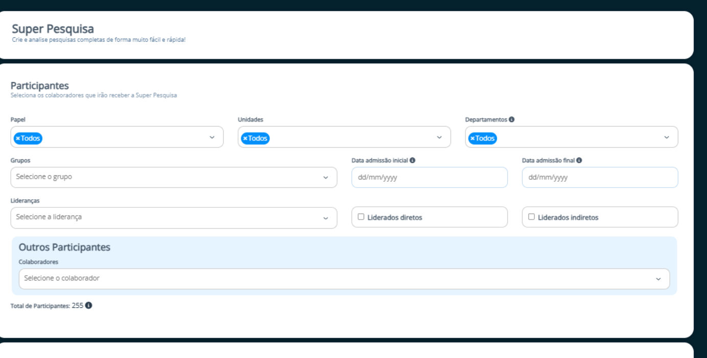The width and height of the screenshot is (707, 358).
Task: Click the Papel field label
Action: 18,120
